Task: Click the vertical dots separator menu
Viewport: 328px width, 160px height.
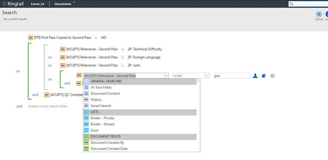Action: pyautogui.click(x=49, y=4)
